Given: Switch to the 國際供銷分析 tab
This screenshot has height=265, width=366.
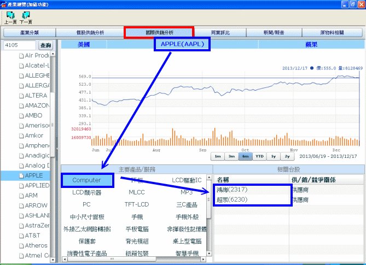Looking at the screenshot, I should coord(159,33).
